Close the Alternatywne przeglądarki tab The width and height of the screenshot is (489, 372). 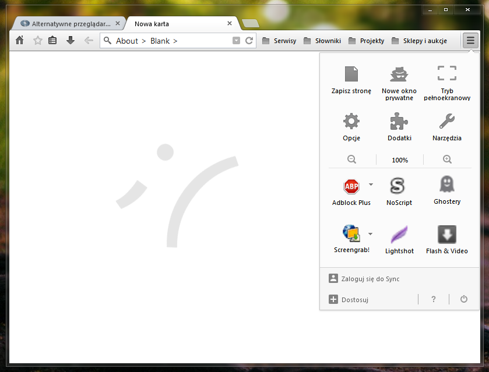point(118,23)
